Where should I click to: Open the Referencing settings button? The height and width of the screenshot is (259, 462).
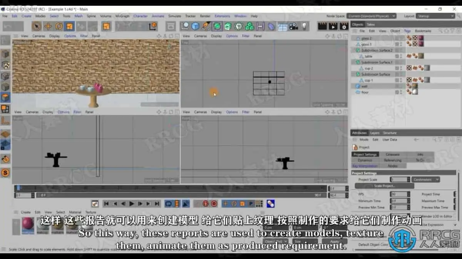coord(393,160)
